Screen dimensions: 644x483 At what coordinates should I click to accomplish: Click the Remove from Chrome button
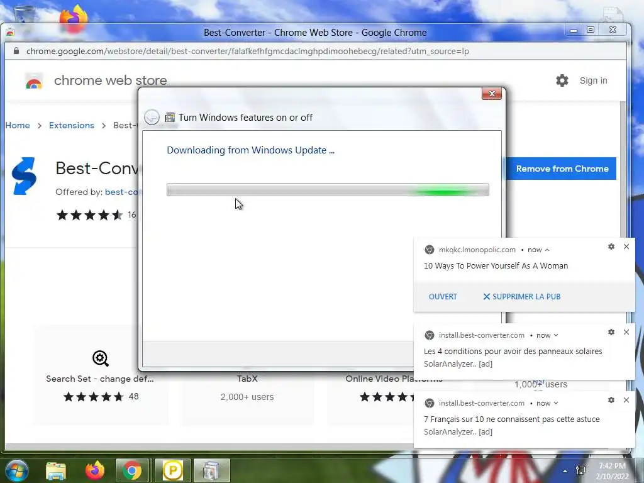562,169
